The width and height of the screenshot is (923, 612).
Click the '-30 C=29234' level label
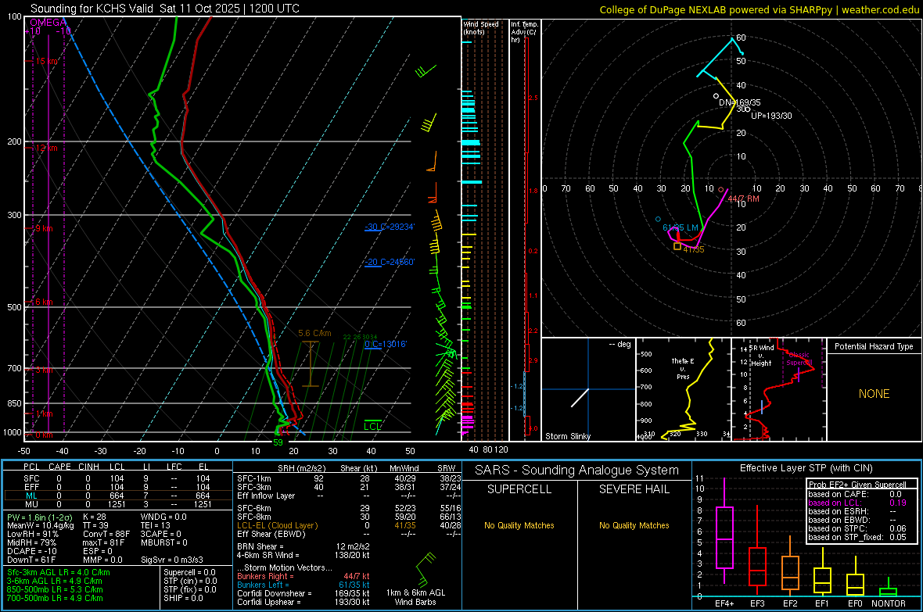click(390, 227)
